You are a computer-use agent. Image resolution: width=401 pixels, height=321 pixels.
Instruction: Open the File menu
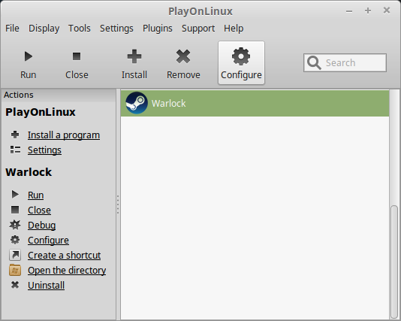[12, 28]
